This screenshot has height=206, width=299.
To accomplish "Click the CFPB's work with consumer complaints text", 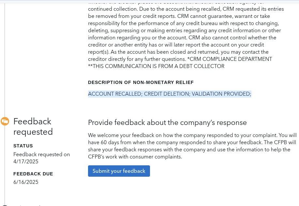I will pyautogui.click(x=135, y=157).
